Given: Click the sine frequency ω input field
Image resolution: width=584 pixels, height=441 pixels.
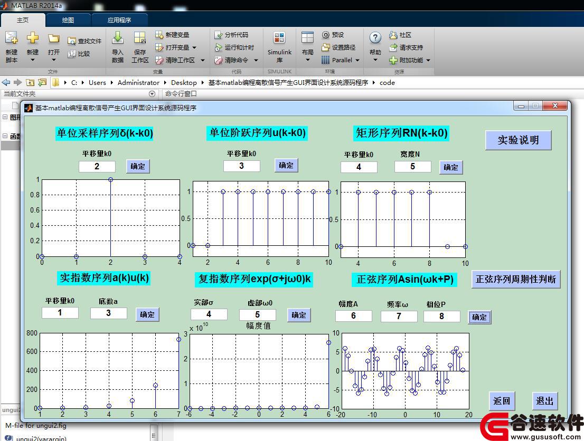Looking at the screenshot, I should (x=399, y=317).
